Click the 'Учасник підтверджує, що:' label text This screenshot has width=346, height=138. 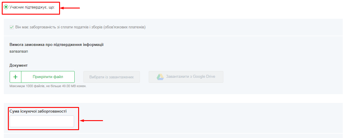pos(32,7)
